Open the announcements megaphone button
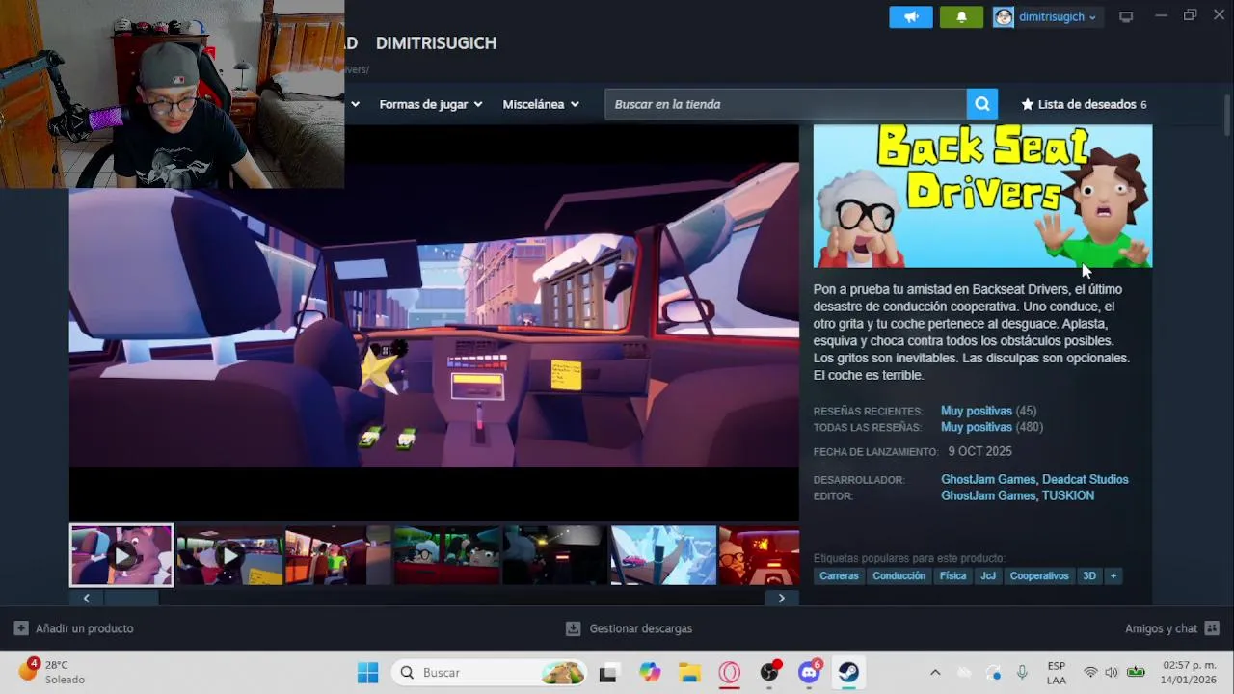This screenshot has height=694, width=1234. pos(911,17)
